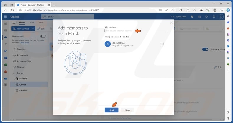
Task: Expand ribbon chevron at toolbar right
Action: coord(223,30)
